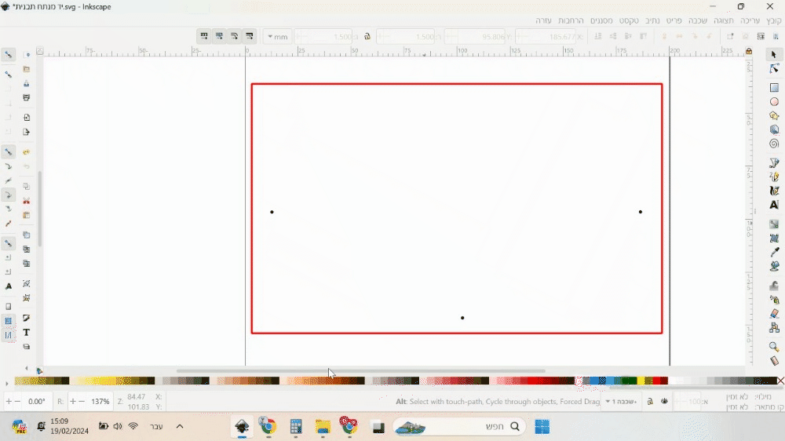785x441 pixels.
Task: Toggle snap to guides button
Action: (9, 335)
